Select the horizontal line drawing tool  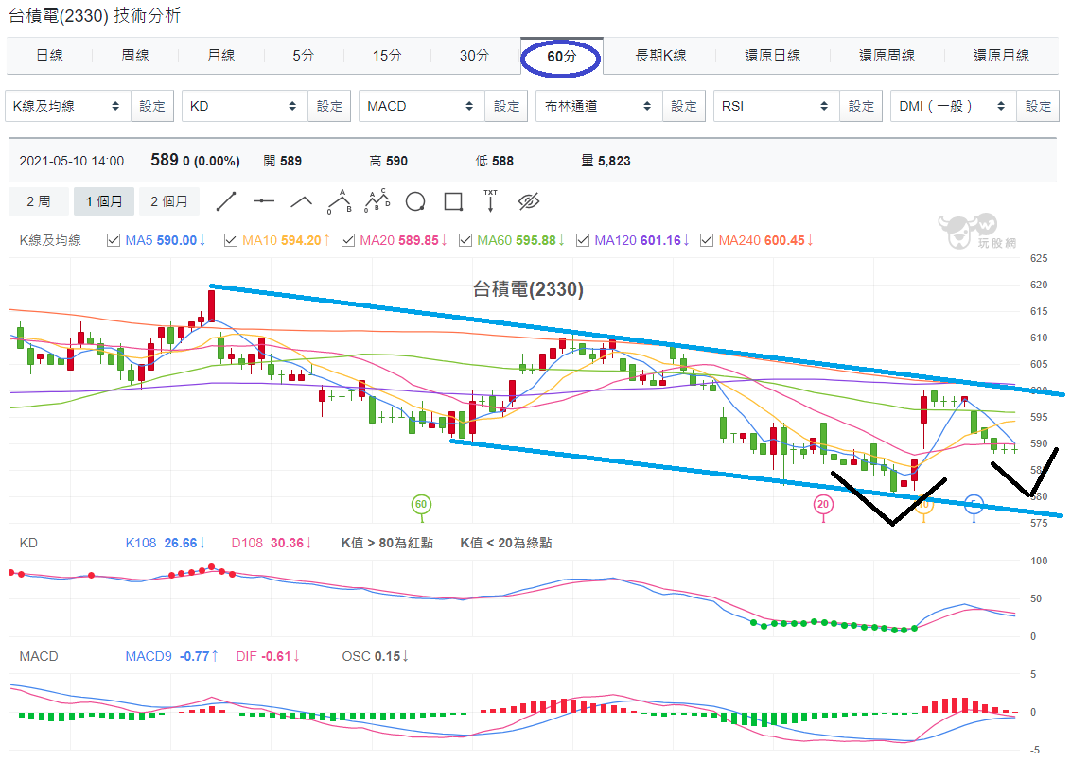(264, 201)
